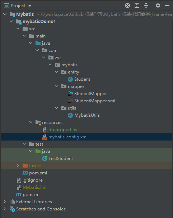Select the utils package label
The image size is (173, 218).
tap(72, 108)
